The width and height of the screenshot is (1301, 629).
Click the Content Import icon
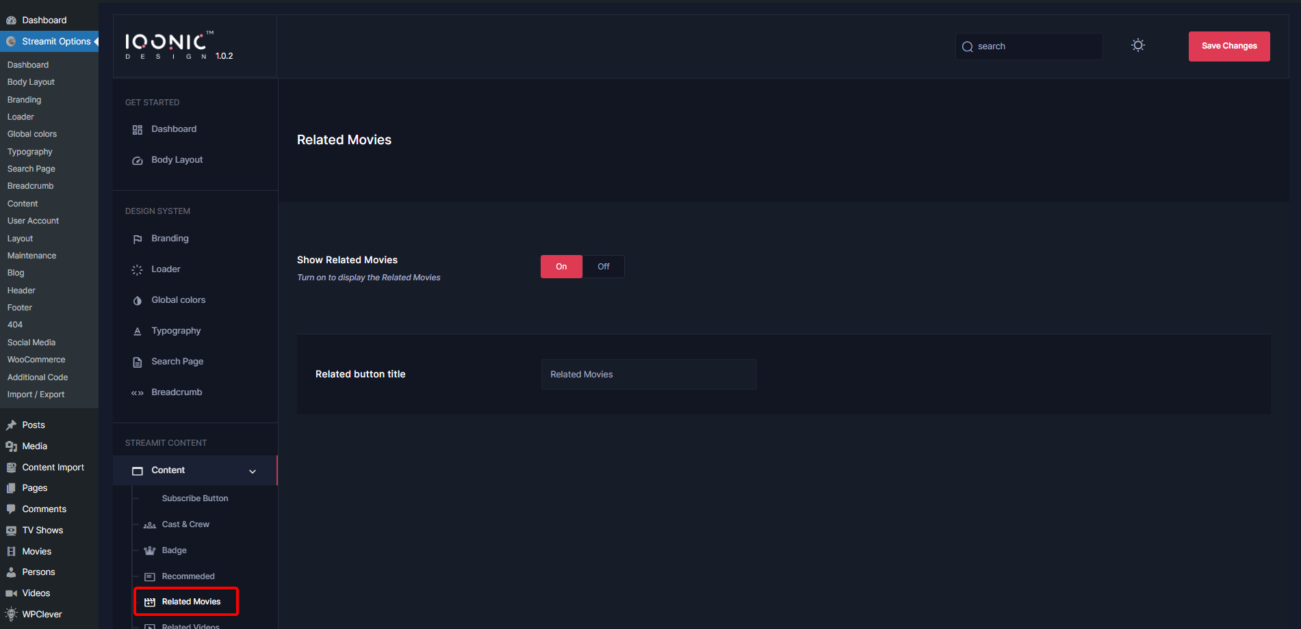click(x=11, y=468)
